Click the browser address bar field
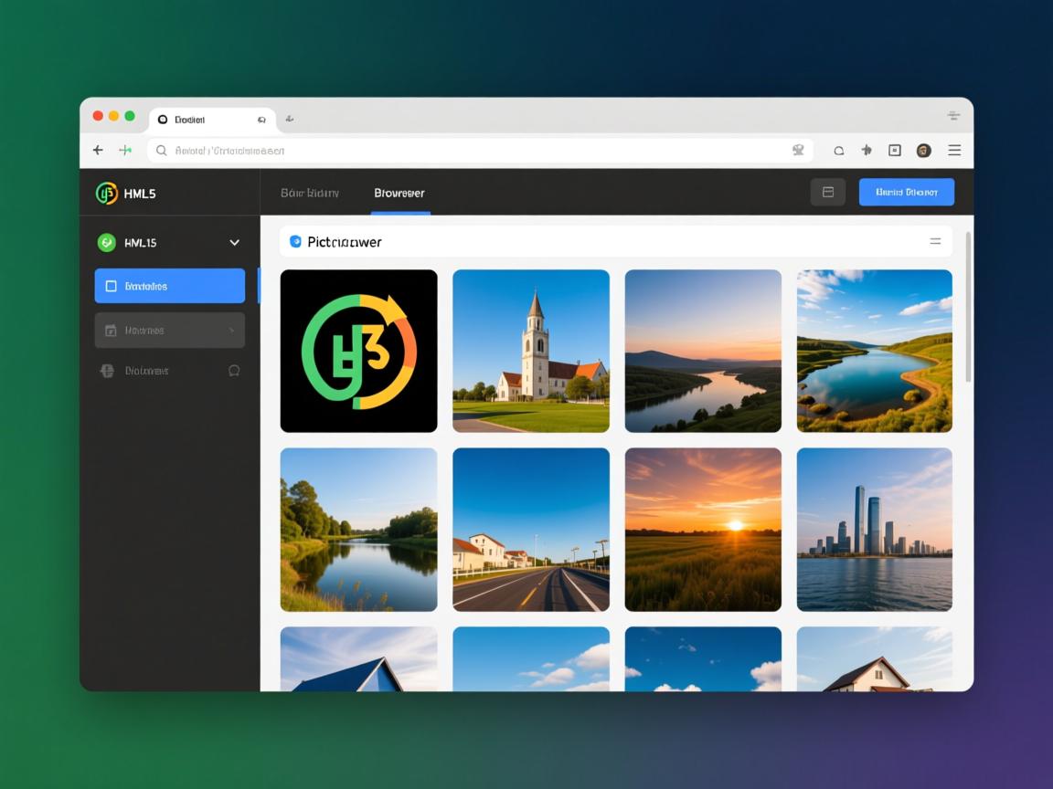 click(x=475, y=151)
